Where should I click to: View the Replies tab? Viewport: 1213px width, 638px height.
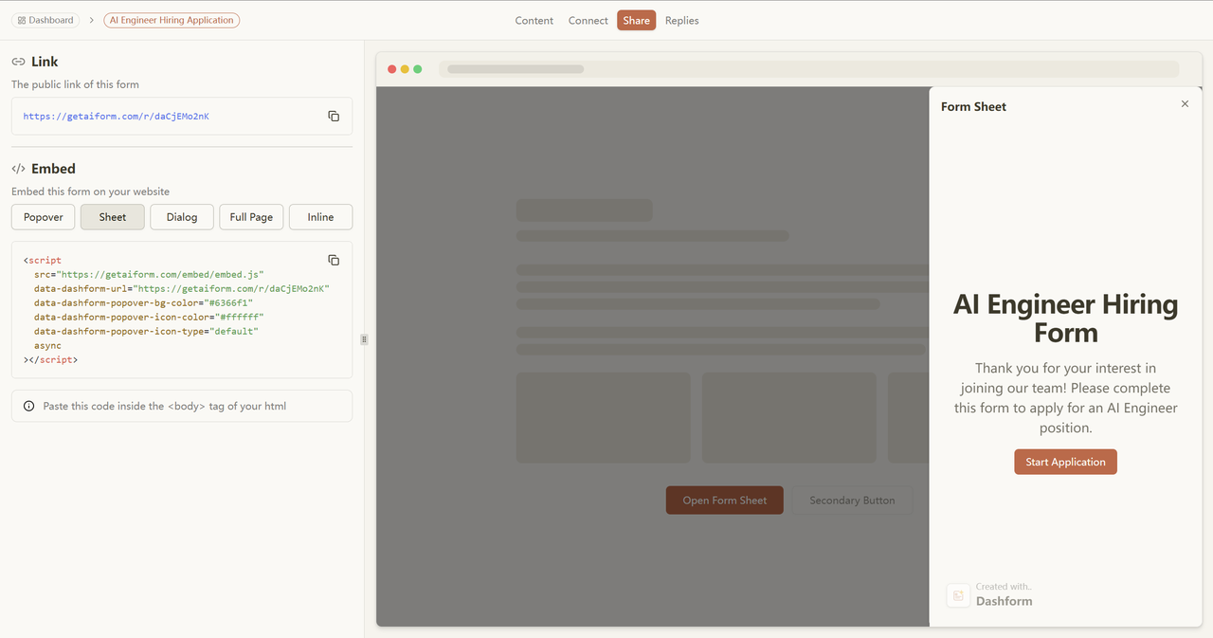pyautogui.click(x=682, y=20)
